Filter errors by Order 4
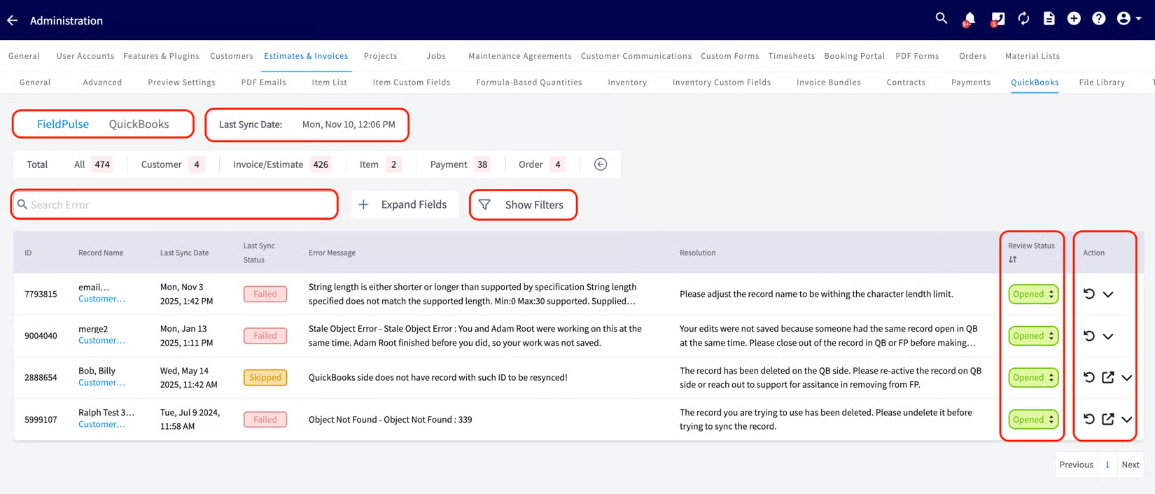This screenshot has height=494, width=1155. 542,164
